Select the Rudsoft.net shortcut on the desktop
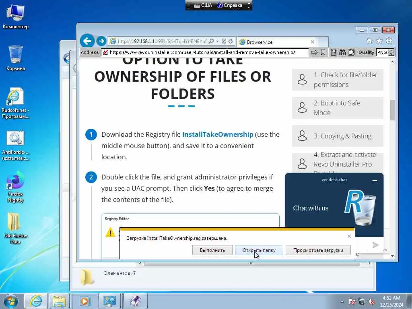412x309 pixels. coord(16,103)
